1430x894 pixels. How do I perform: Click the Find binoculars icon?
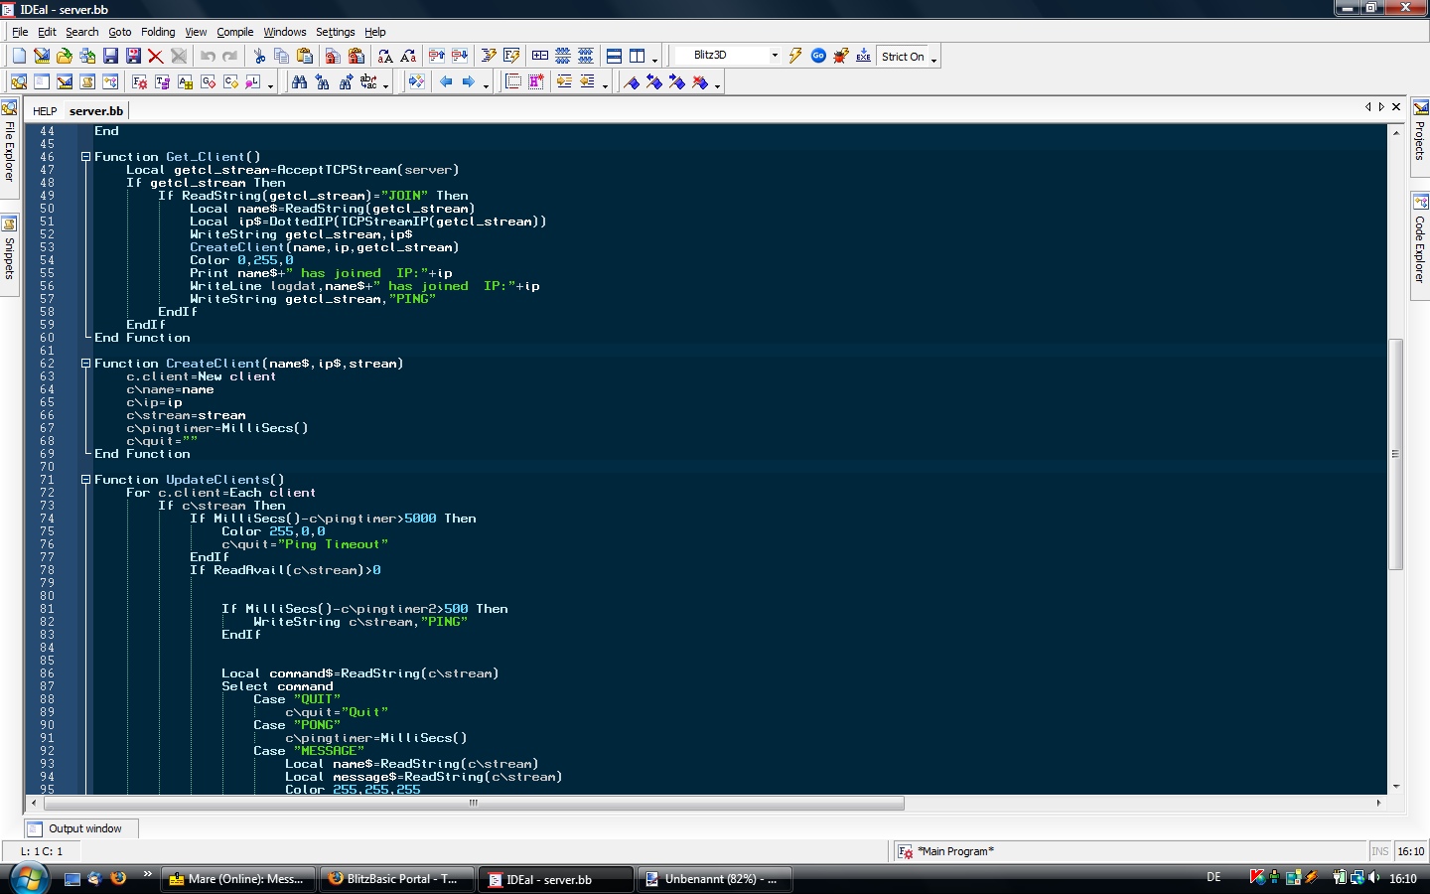click(x=299, y=82)
